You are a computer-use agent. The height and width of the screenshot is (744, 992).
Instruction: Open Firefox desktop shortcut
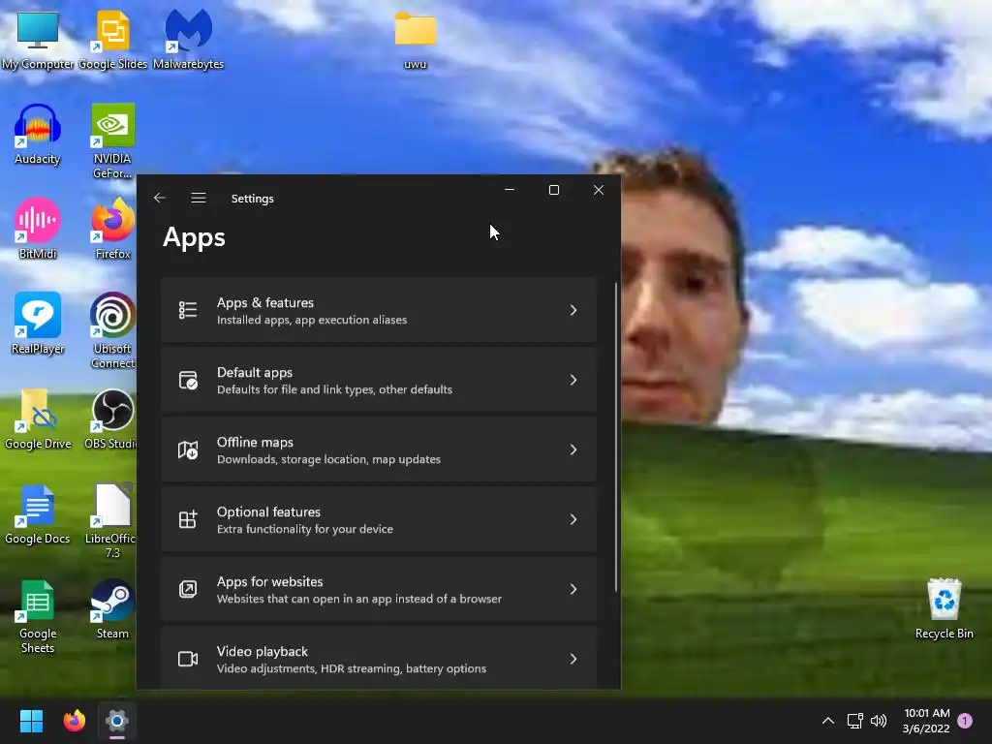112,229
